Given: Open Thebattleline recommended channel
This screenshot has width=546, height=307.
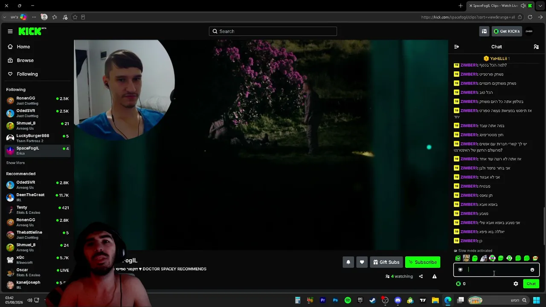Looking at the screenshot, I should click(x=38, y=235).
